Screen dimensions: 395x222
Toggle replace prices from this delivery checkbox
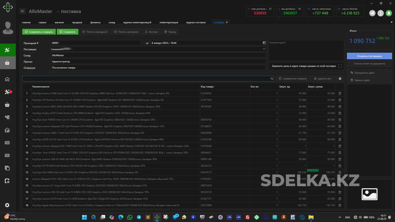pos(340,66)
